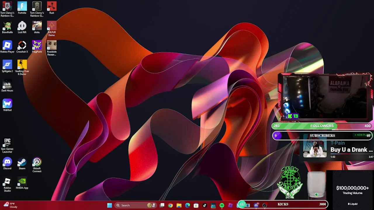Image resolution: width=374 pixels, height=210 pixels.
Task: Select the skate. desktop shortcut
Action: pos(37,27)
